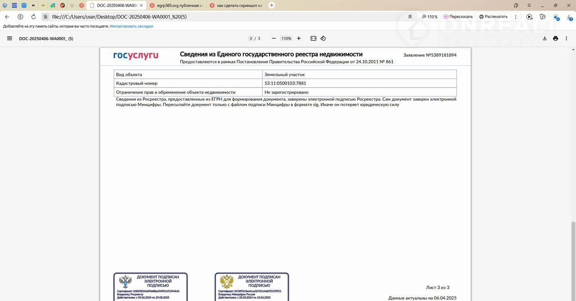576x301 pixels.
Task: Toggle bookmark for this page
Action: 410,17
